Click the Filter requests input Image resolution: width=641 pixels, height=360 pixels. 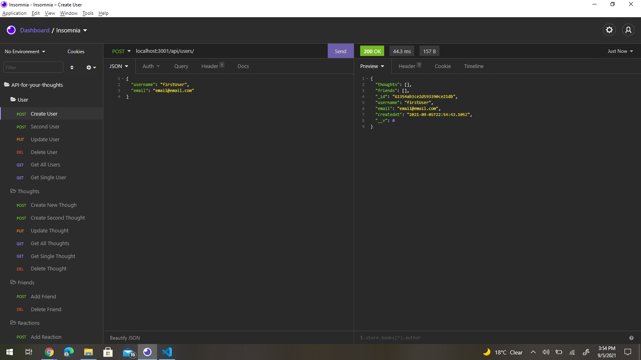[x=33, y=67]
